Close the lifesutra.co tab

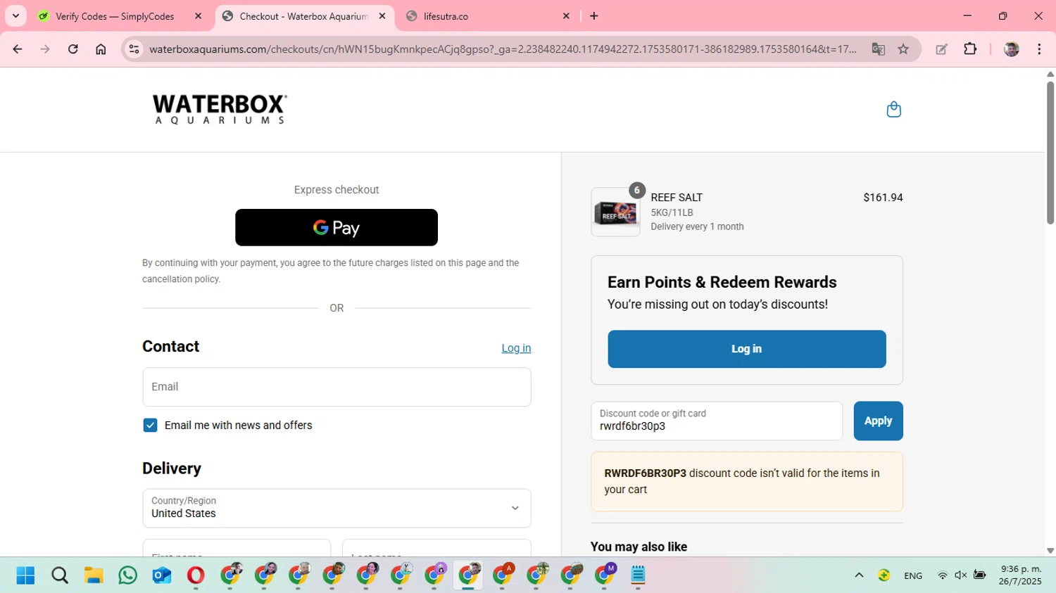click(x=566, y=16)
